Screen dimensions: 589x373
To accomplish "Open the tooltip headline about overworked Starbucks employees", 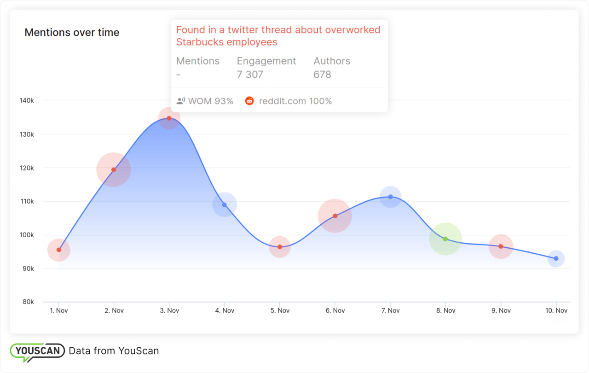I will pyautogui.click(x=278, y=36).
